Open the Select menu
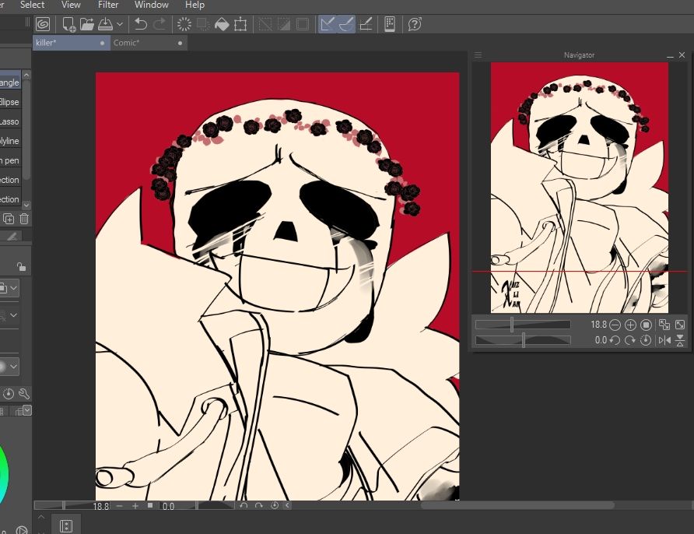694x534 pixels. click(33, 5)
